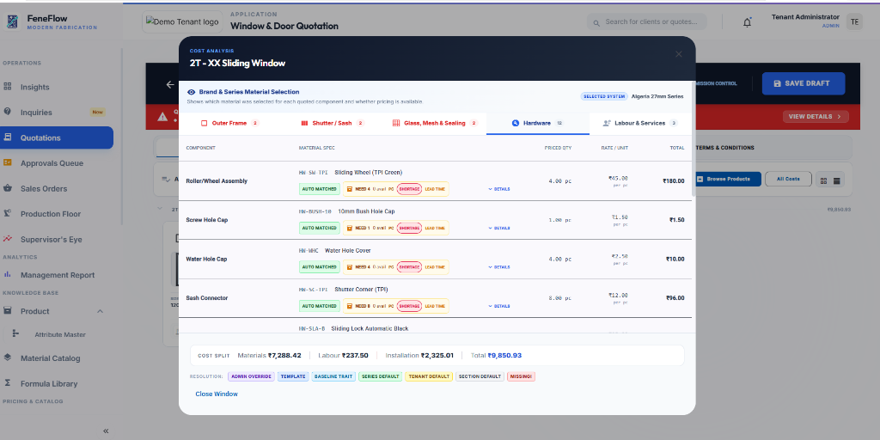Select Attribute Master tree item
Viewport: 880px width, 440px height.
[59, 334]
